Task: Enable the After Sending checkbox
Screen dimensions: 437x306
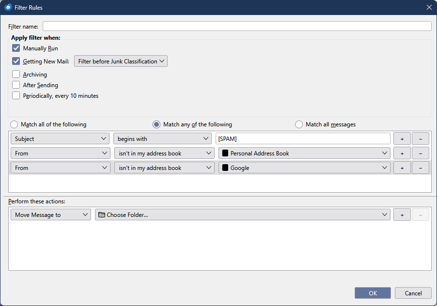Action: (x=16, y=85)
